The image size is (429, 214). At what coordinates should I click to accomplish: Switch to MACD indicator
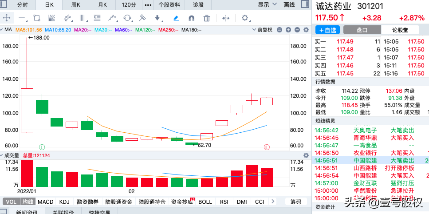coord(46,202)
